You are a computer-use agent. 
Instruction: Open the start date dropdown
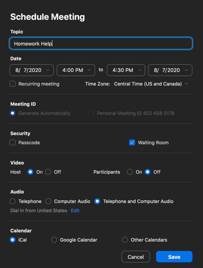pos(31,70)
